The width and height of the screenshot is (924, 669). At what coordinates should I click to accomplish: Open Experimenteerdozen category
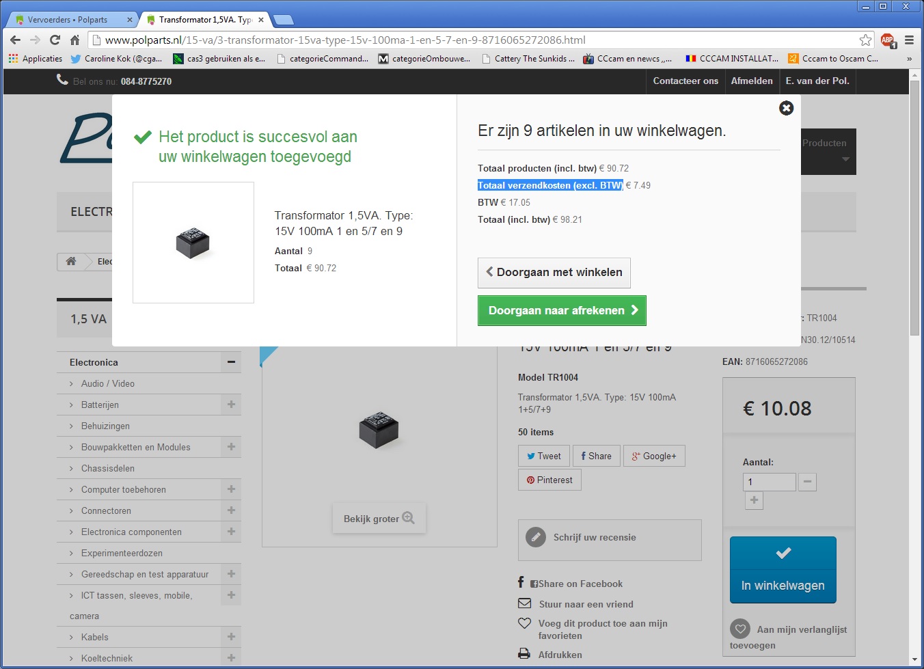[122, 554]
